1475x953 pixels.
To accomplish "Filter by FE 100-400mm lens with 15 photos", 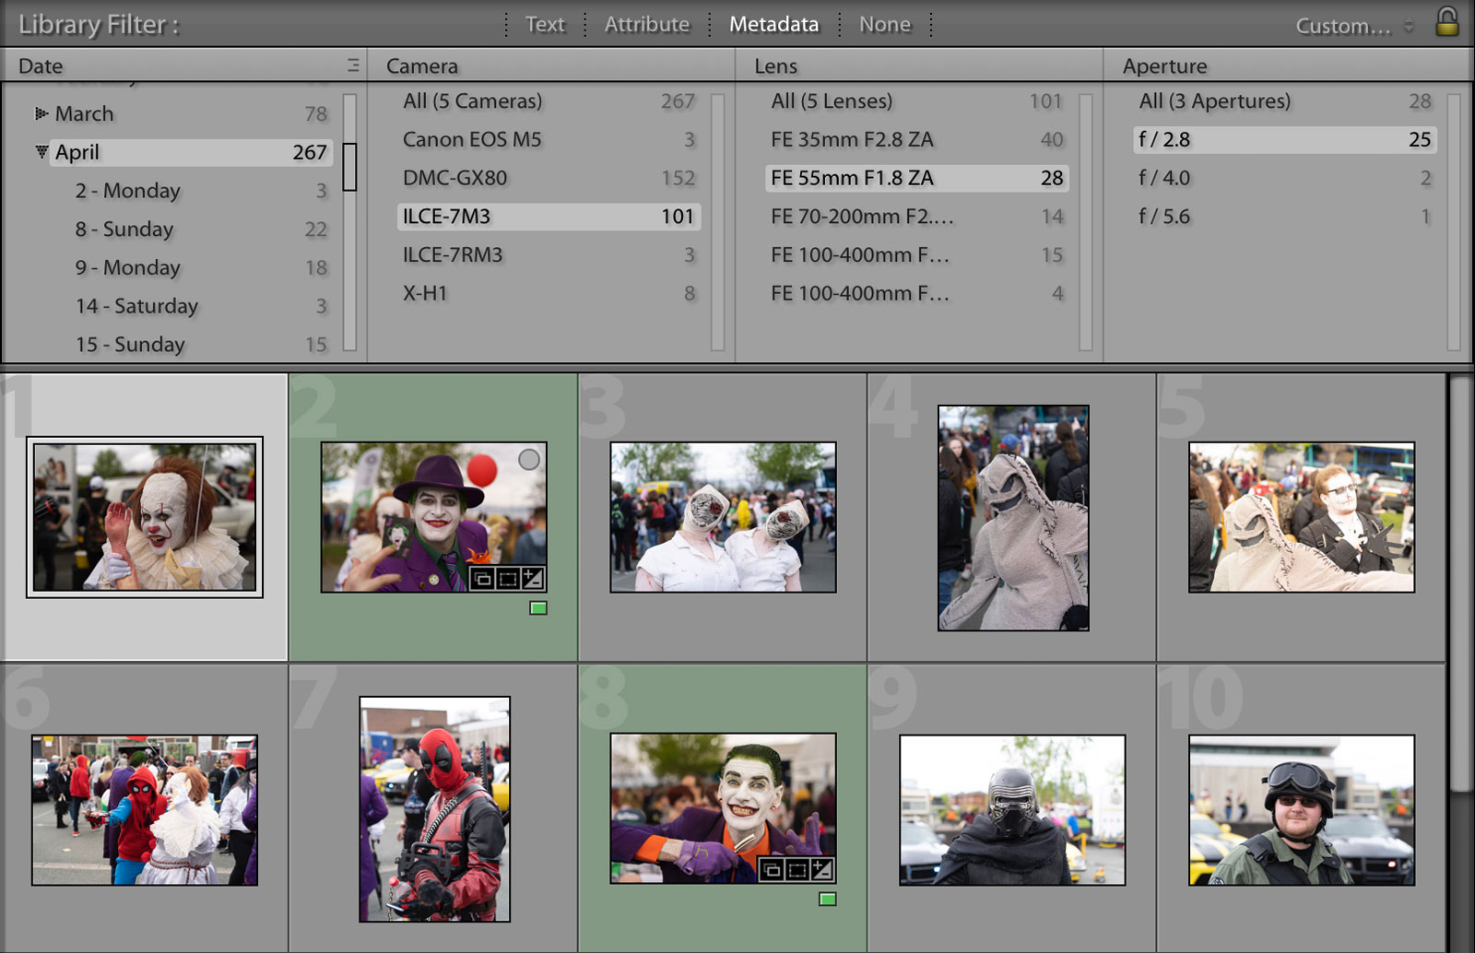I will point(916,255).
